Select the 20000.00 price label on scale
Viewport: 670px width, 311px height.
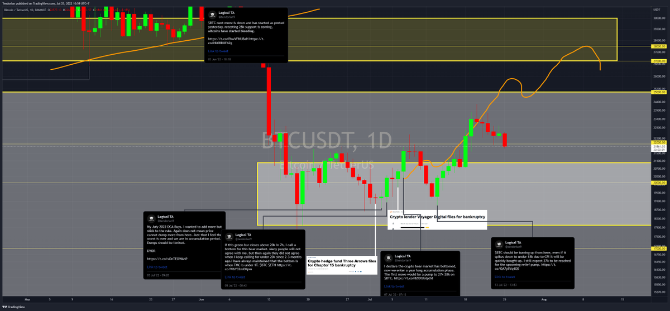point(659,182)
